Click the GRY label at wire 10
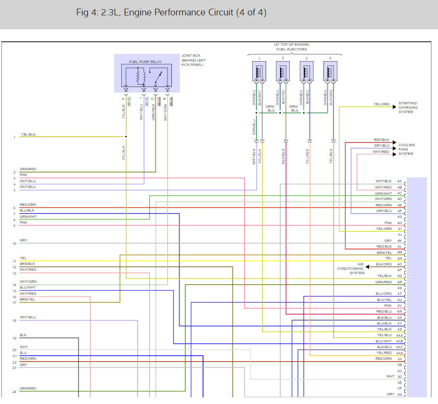438x404 pixels. [24, 240]
